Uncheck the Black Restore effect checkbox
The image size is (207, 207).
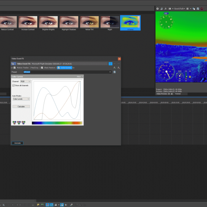42,67
